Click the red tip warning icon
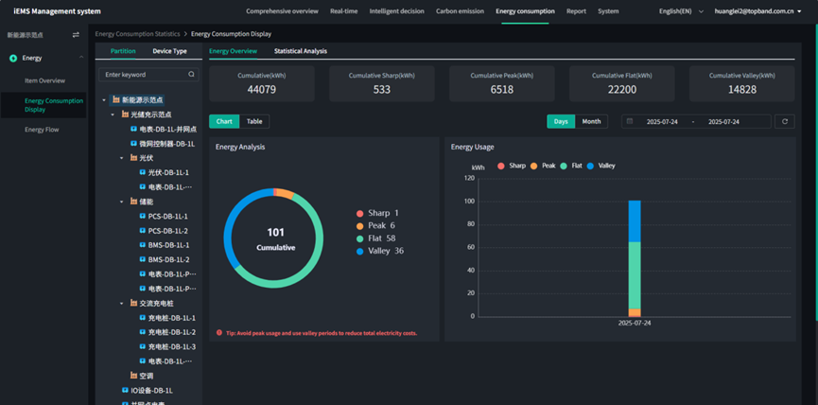 tap(219, 333)
